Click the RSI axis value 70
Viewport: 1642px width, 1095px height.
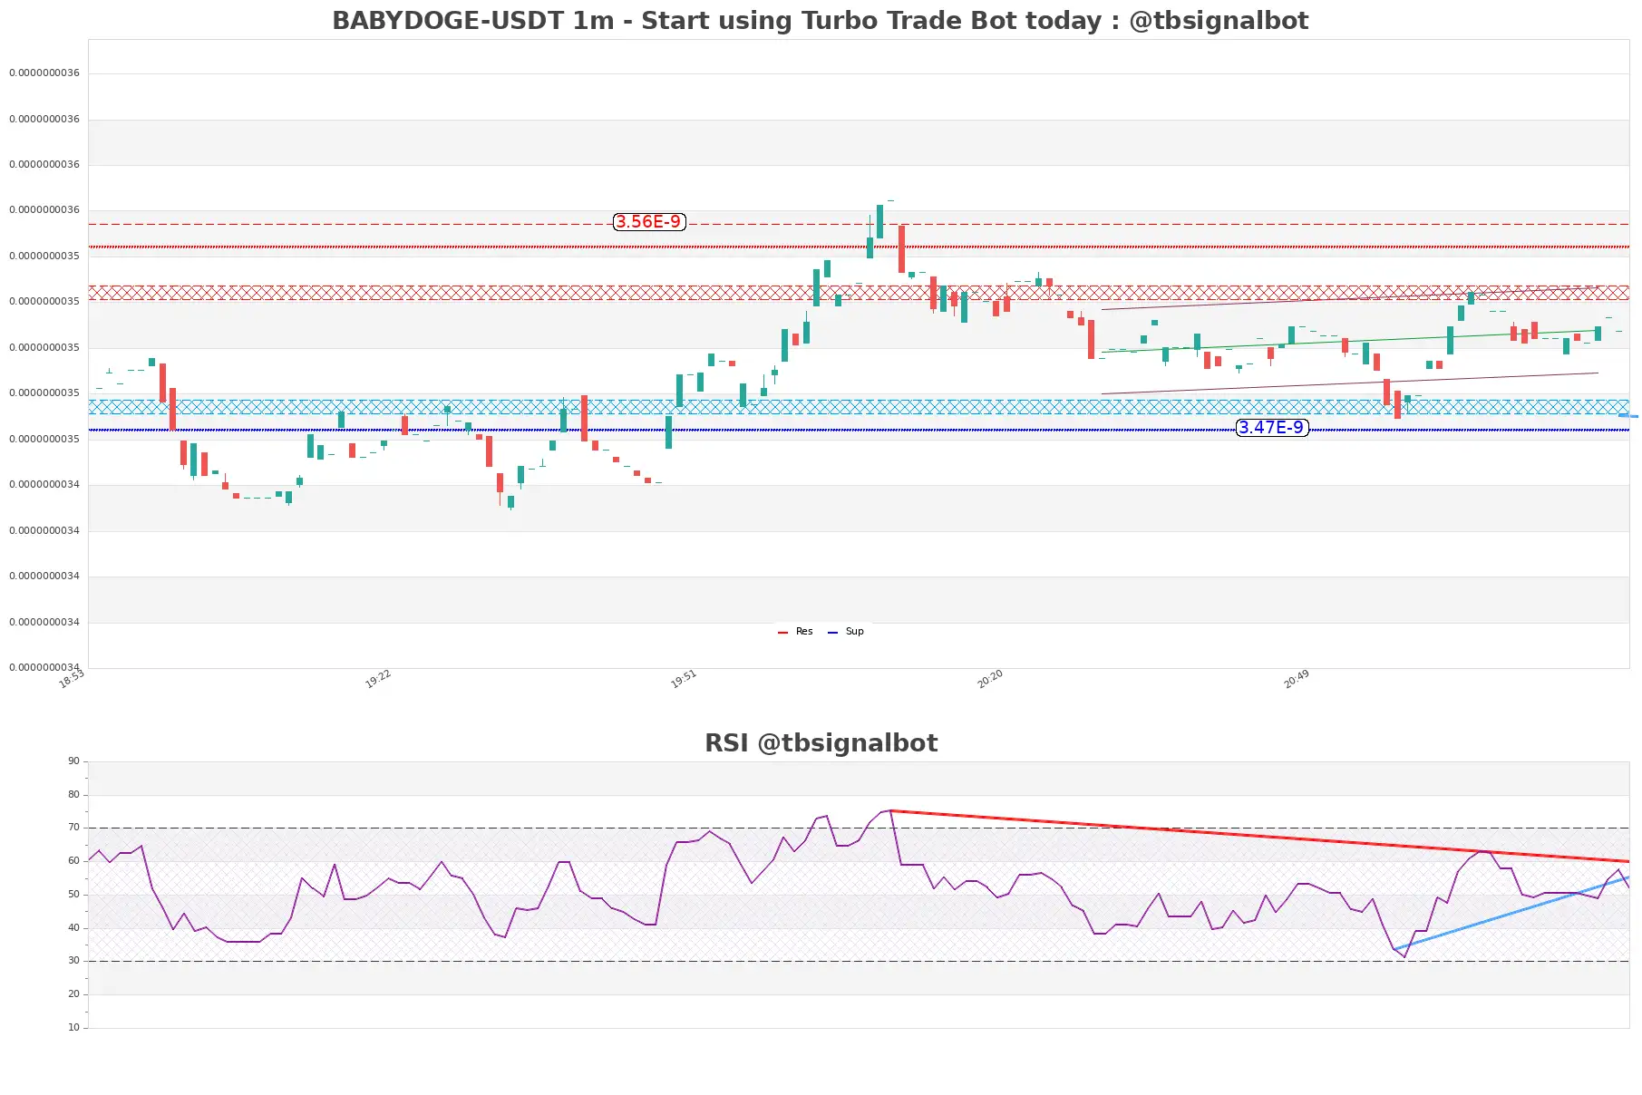tap(73, 828)
